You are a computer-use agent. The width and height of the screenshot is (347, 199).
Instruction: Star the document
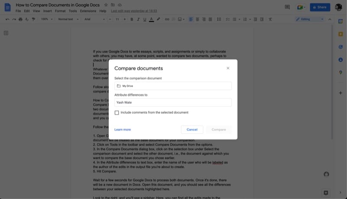click(x=106, y=5)
